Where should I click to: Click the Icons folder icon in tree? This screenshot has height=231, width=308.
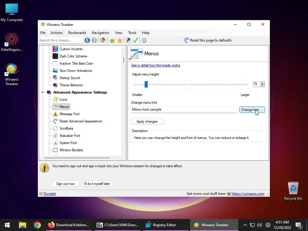tap(56, 99)
